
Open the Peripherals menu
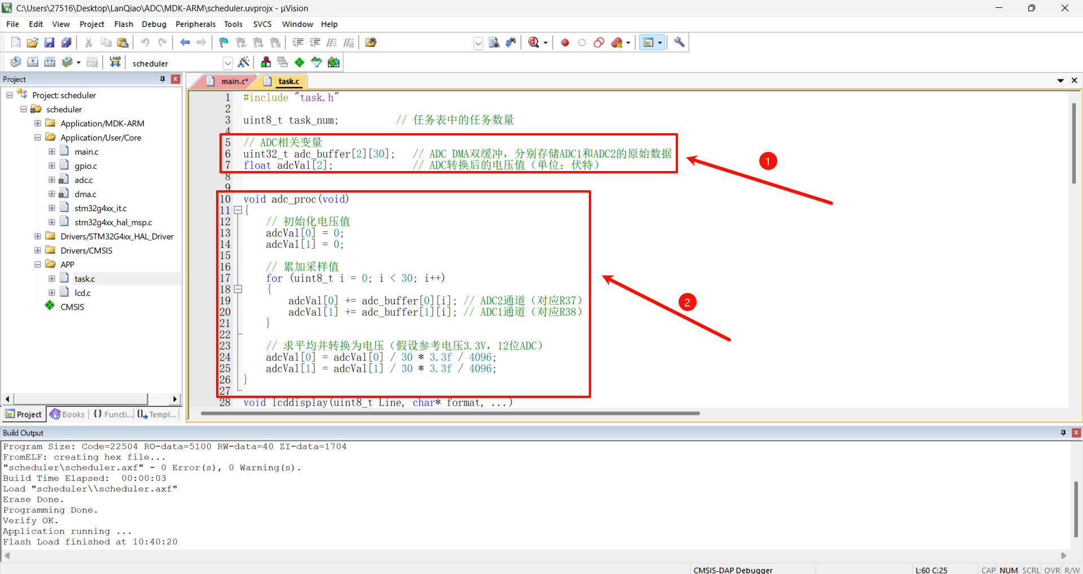tap(195, 24)
